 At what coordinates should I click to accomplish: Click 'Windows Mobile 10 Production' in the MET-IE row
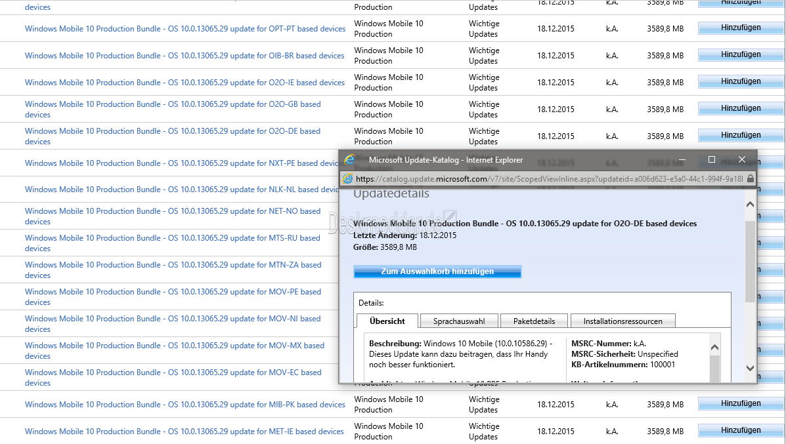click(x=389, y=432)
